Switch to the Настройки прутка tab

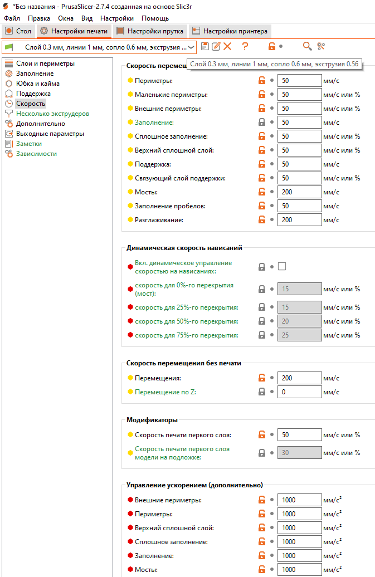tap(150, 31)
